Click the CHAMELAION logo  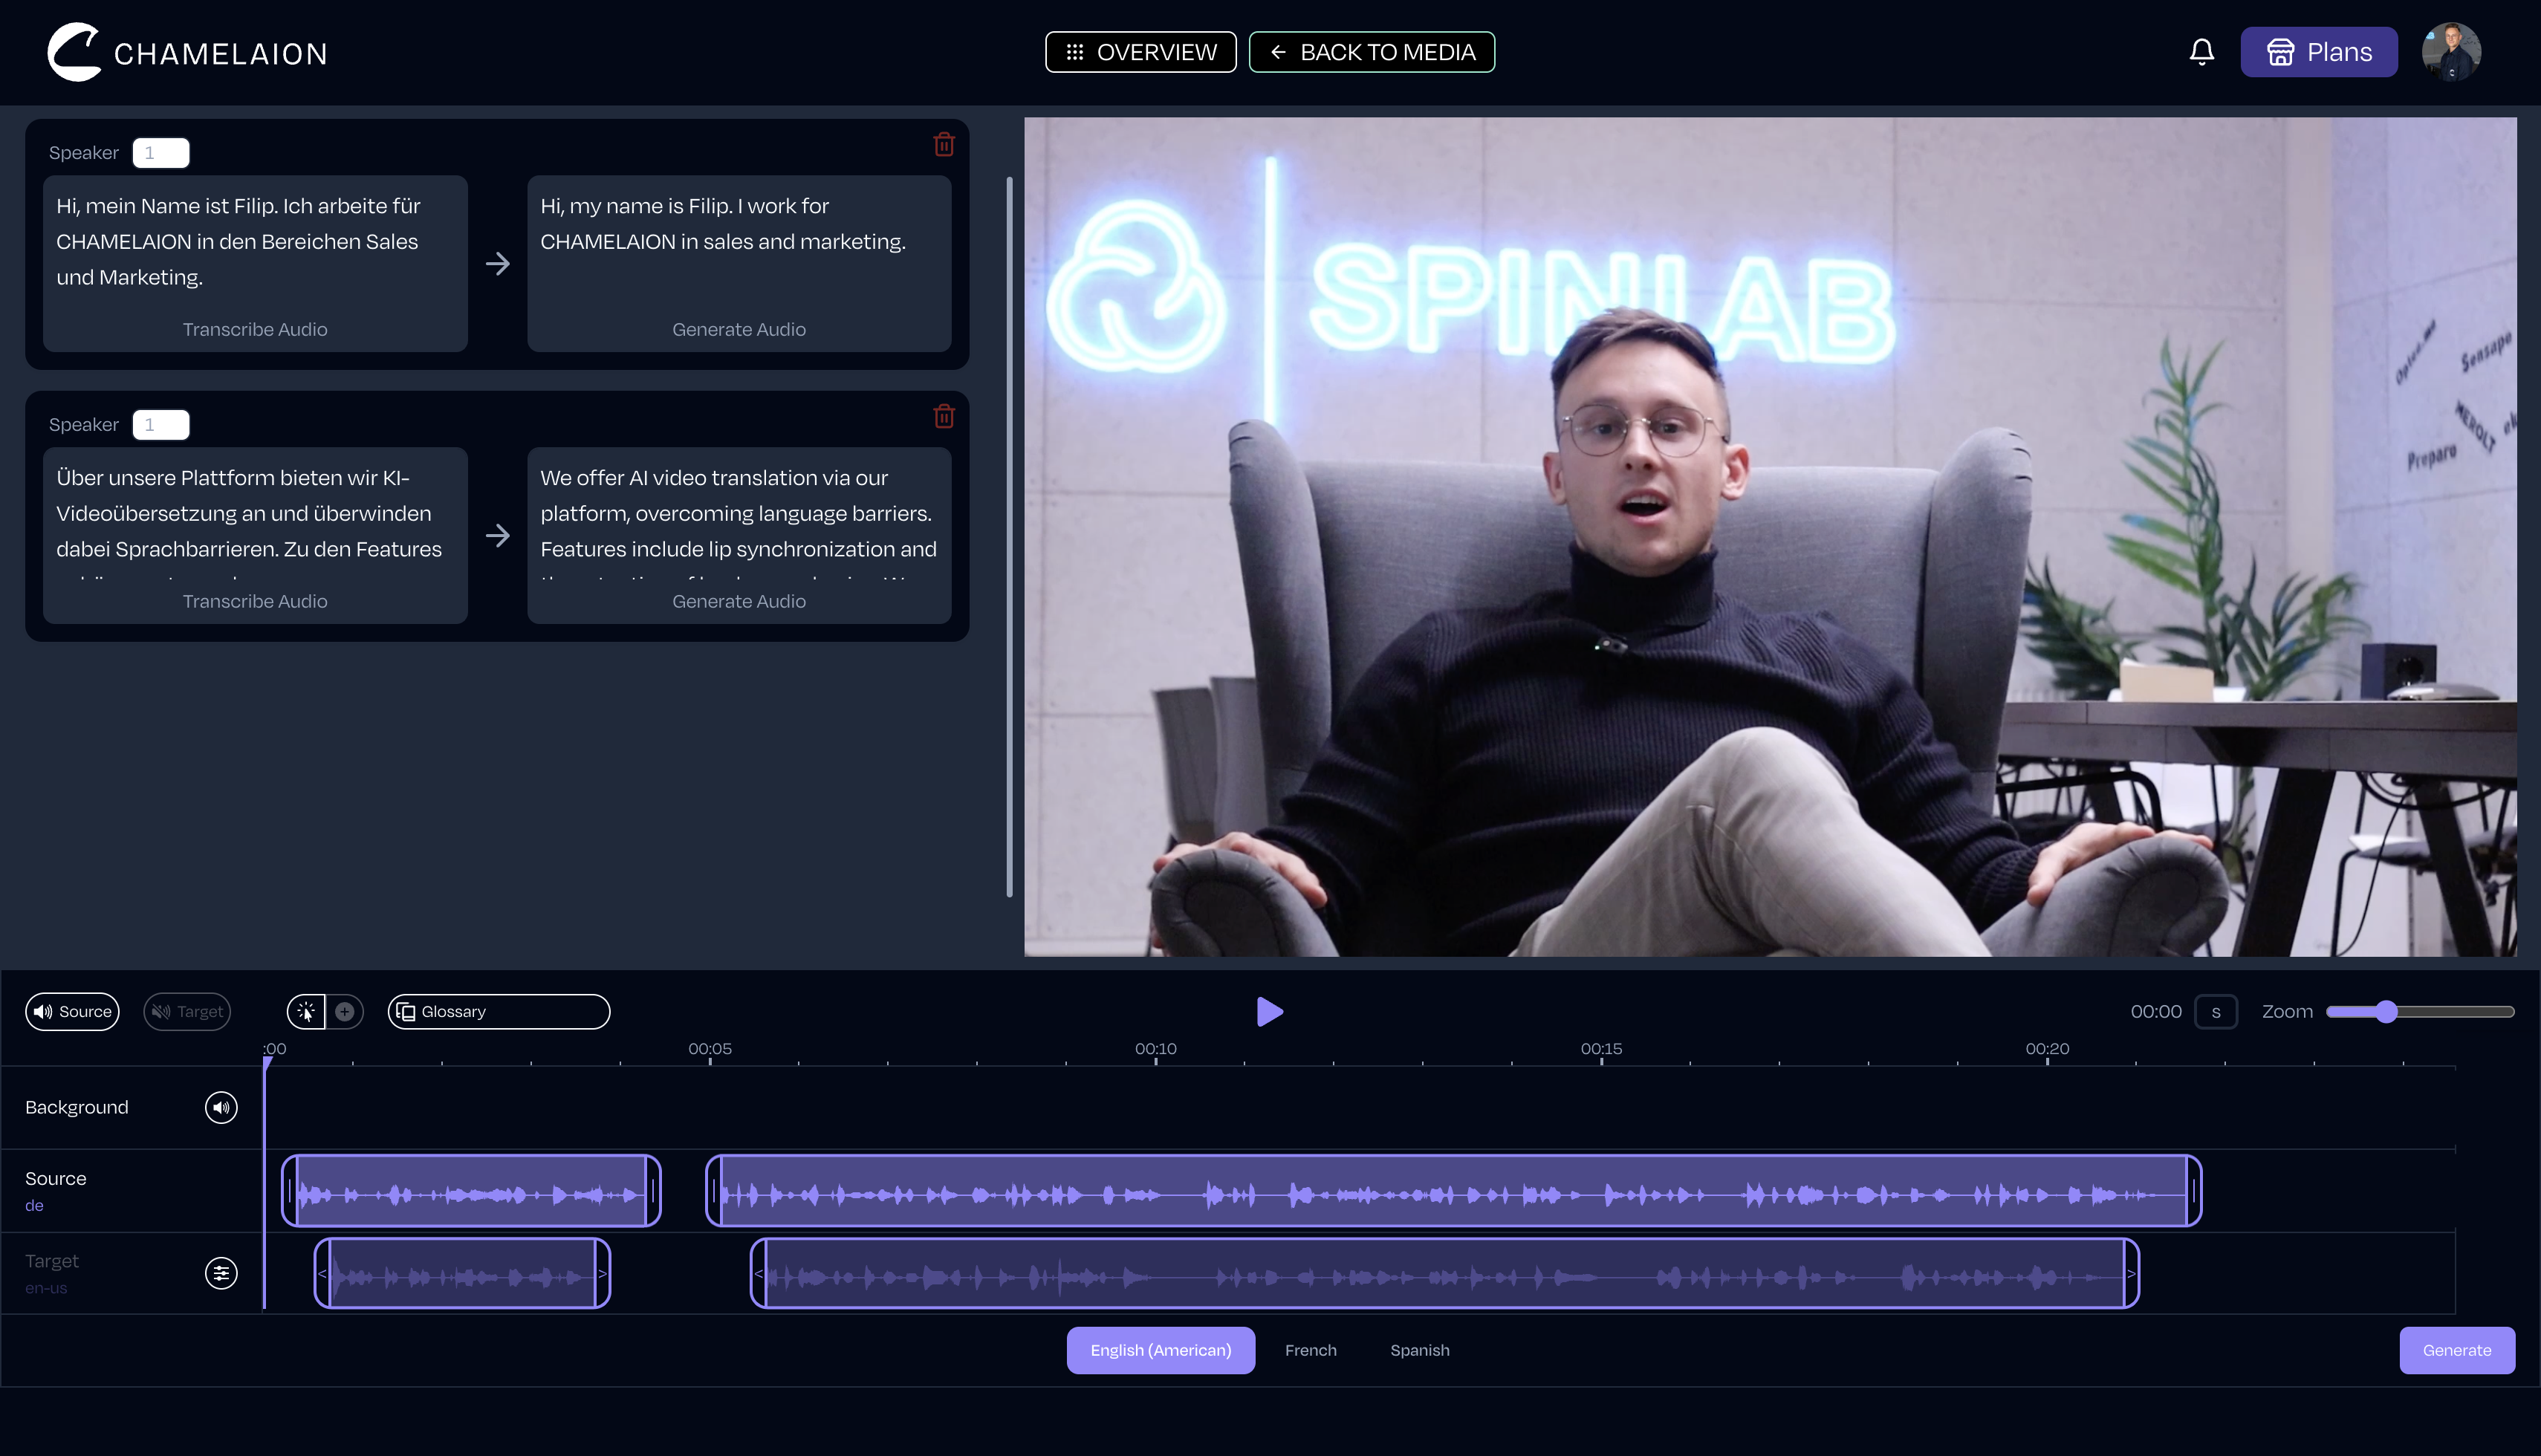click(x=188, y=52)
